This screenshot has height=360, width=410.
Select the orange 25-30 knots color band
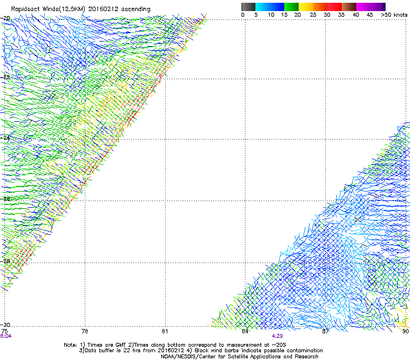coord(320,7)
